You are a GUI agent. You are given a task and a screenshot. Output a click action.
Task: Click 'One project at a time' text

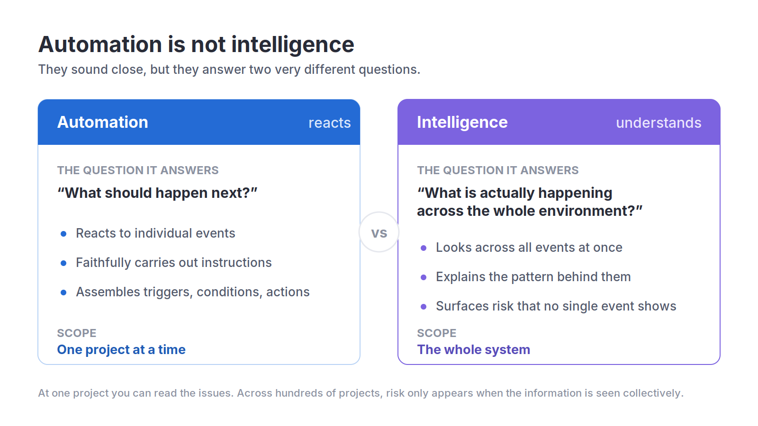[x=121, y=350]
